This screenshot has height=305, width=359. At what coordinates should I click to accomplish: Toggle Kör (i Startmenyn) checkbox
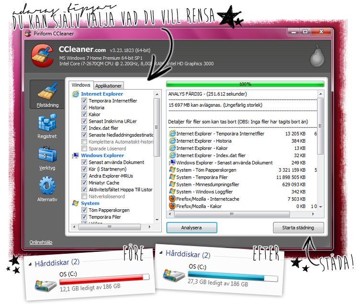click(84, 169)
